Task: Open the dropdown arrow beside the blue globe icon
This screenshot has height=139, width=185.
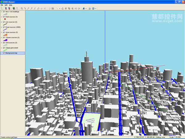Action: [x=96, y=9]
